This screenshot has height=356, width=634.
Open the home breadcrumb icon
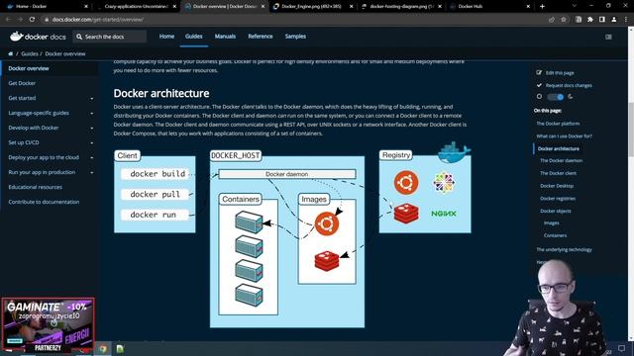click(x=11, y=53)
